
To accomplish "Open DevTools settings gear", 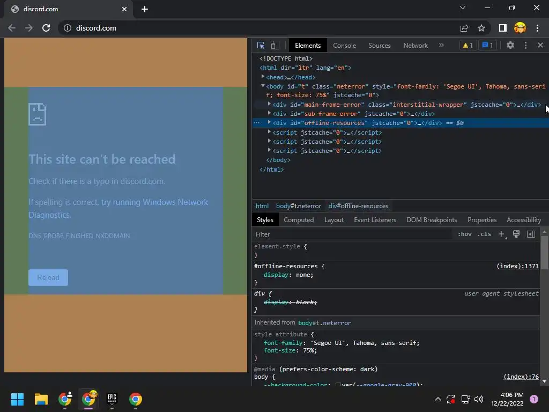I will click(510, 45).
